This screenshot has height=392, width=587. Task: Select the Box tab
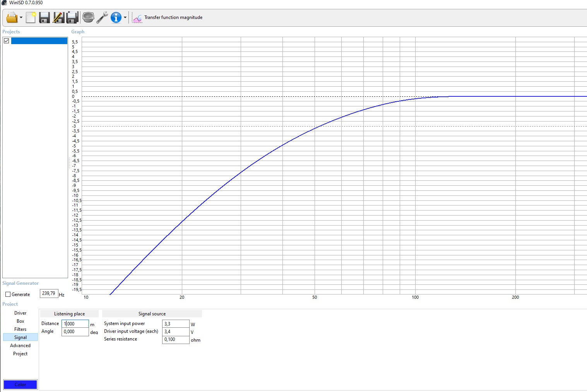point(21,321)
